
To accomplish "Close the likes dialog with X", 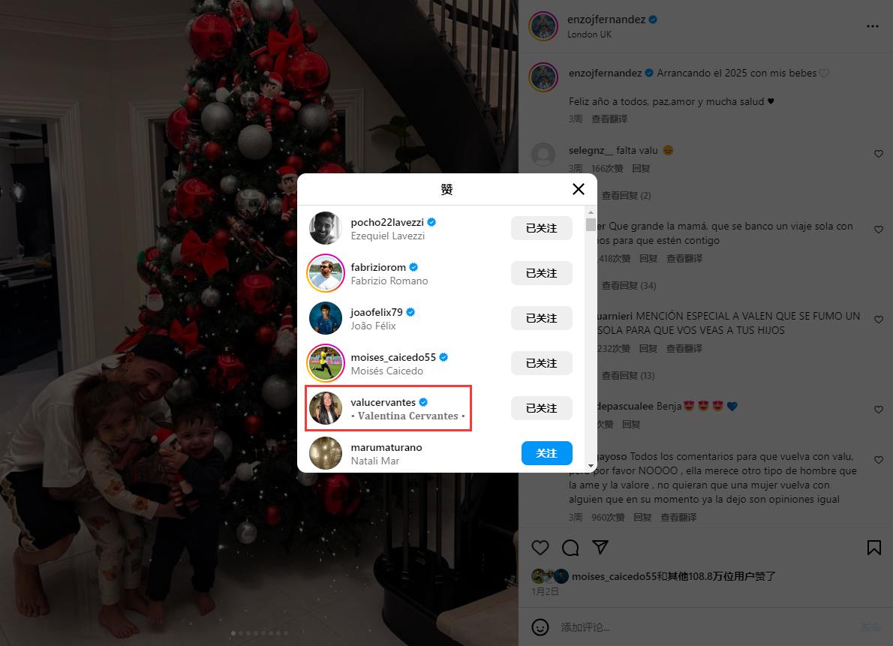I will tap(578, 189).
